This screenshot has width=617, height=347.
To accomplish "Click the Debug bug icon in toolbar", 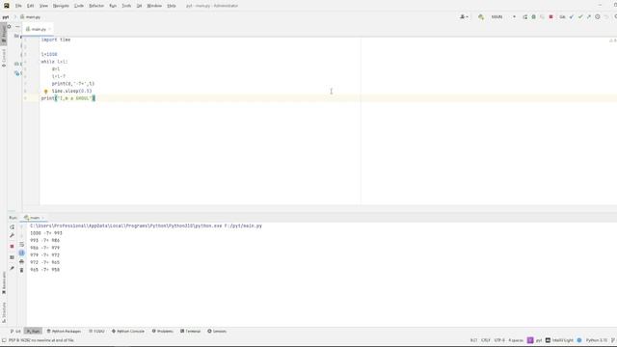I will click(x=533, y=17).
